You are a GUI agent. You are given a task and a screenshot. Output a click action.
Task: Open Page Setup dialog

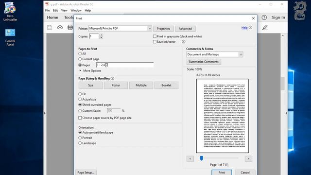pyautogui.click(x=86, y=173)
